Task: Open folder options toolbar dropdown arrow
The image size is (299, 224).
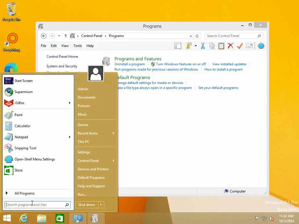Action: click(x=196, y=46)
